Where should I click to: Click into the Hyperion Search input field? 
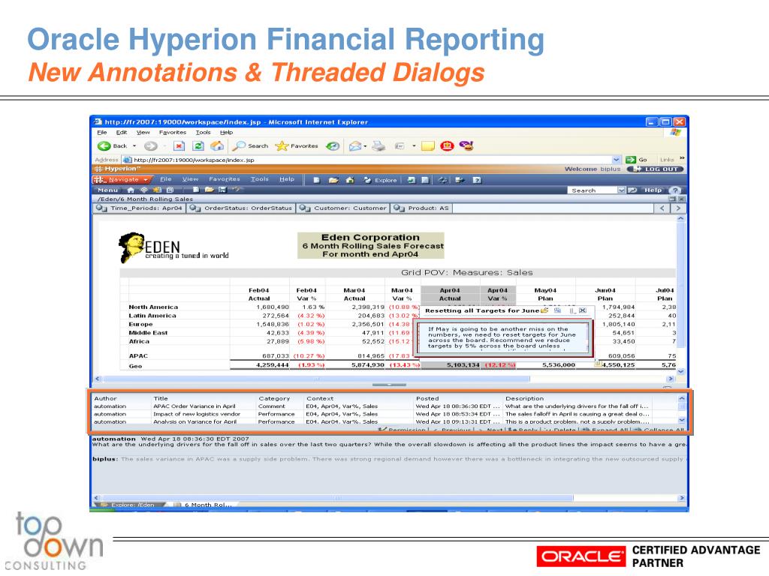(x=593, y=190)
